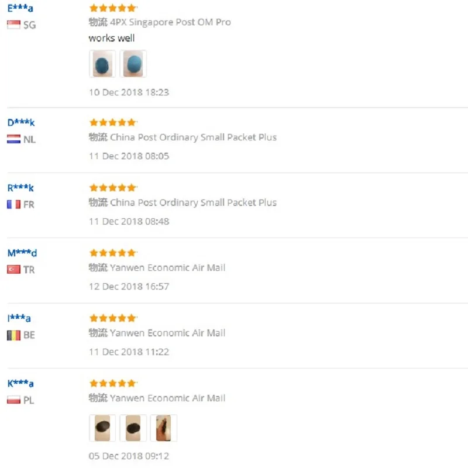
Task: Click the Belgium flag icon
Action: pyautogui.click(x=13, y=335)
